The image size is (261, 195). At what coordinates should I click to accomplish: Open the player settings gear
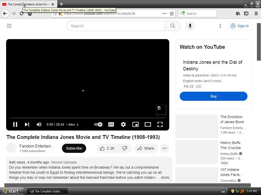pos(123,124)
